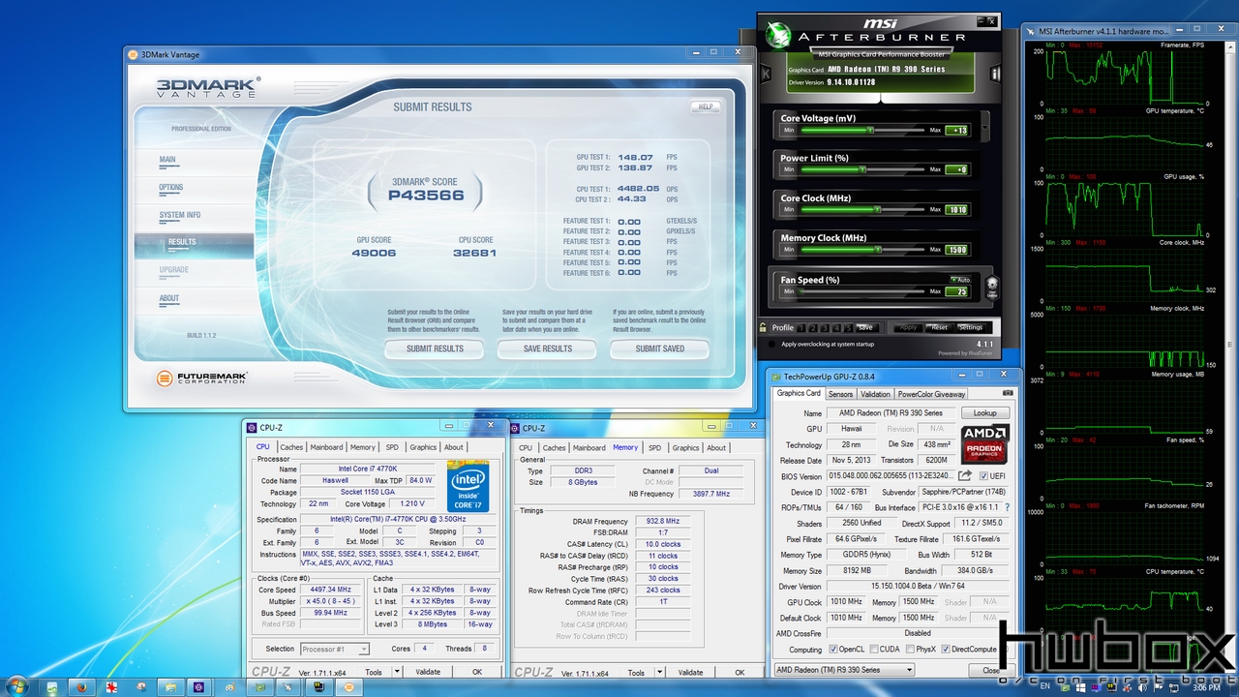
Task: Switch to the Sensors tab in GPU-Z
Action: 840,394
